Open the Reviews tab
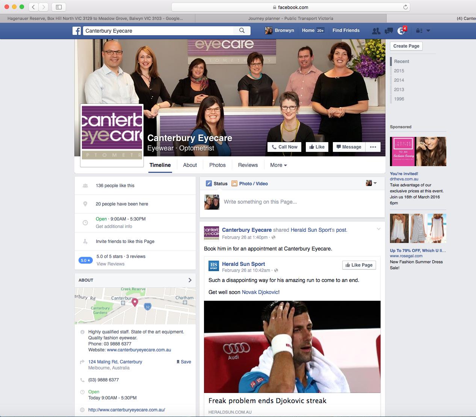The image size is (476, 417). 248,165
